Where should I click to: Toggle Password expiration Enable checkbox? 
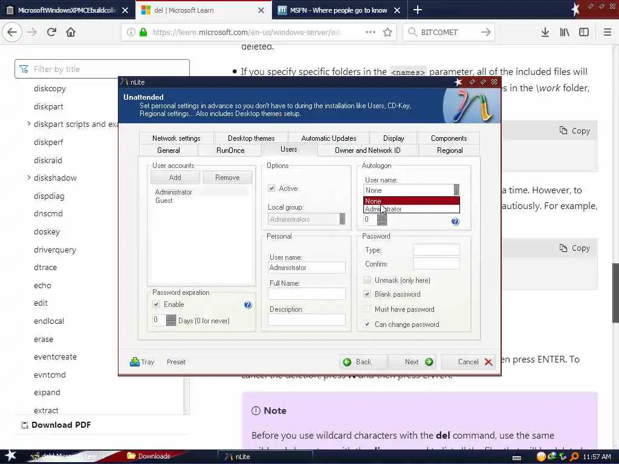(x=157, y=304)
